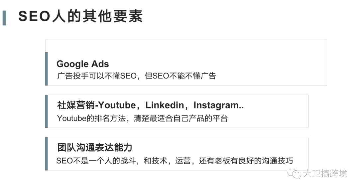Select the 团队沟通表达能力 heading

point(94,148)
